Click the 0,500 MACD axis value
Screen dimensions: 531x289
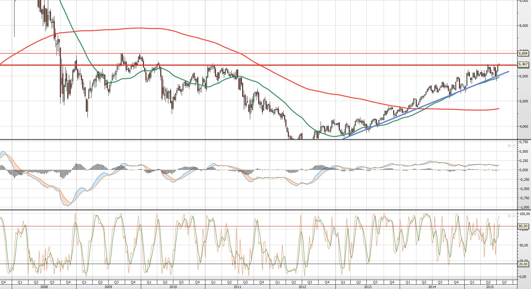point(524,151)
